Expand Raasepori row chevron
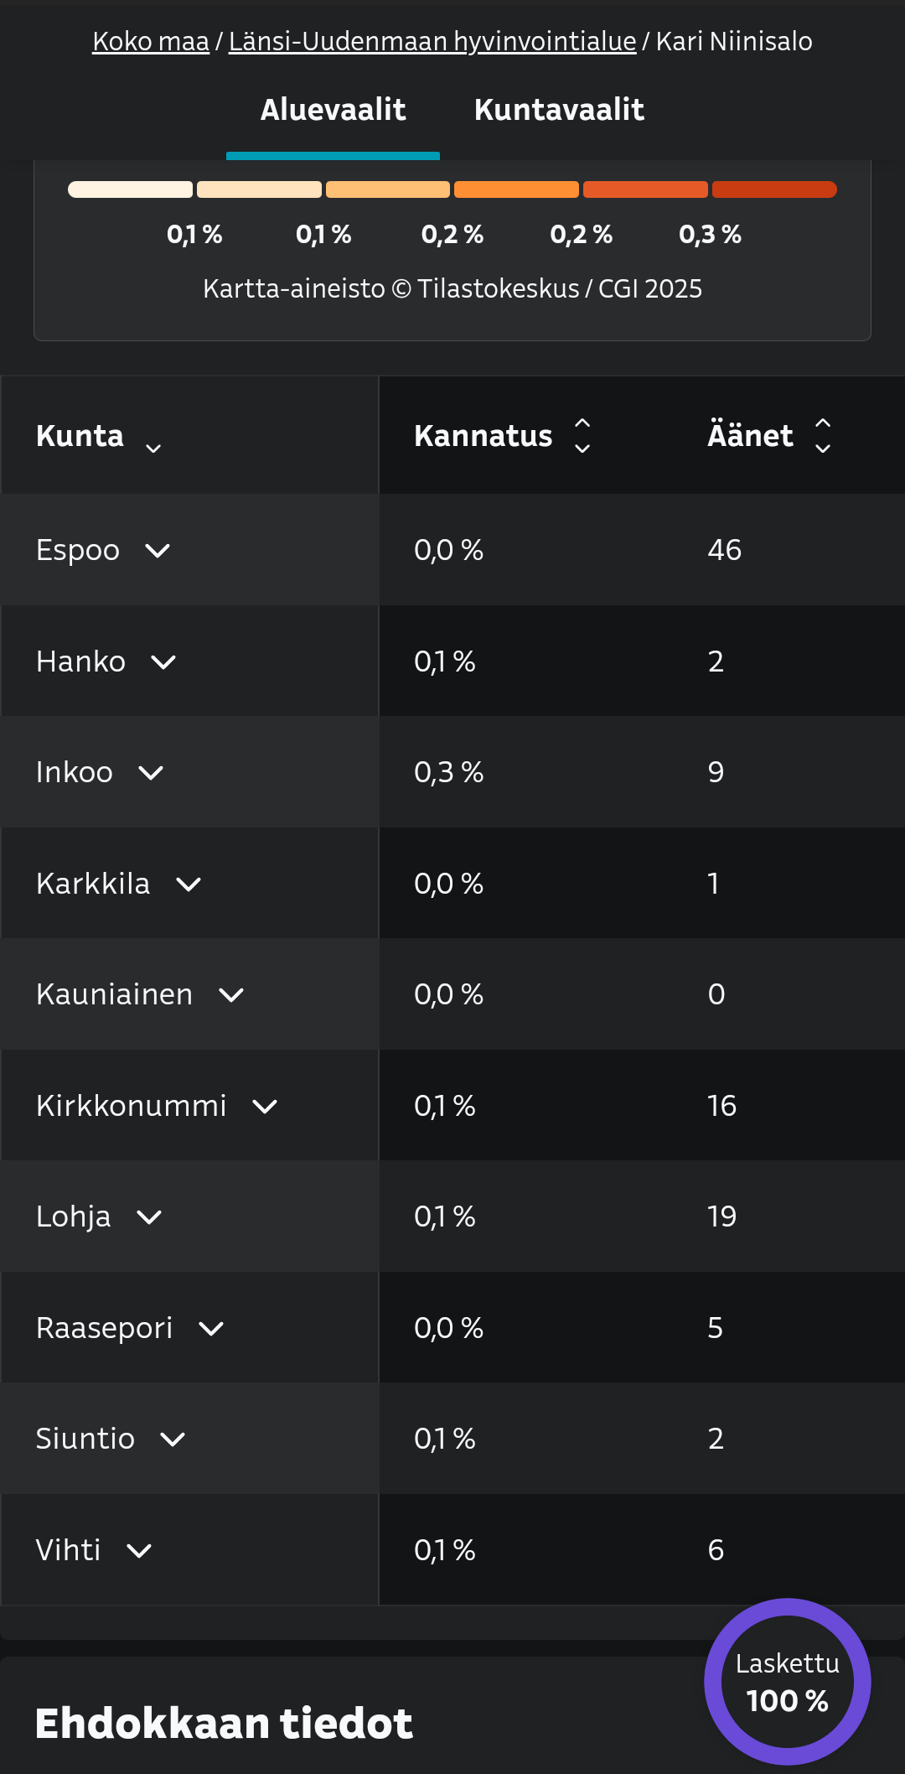The image size is (905, 1774). coord(211,1329)
